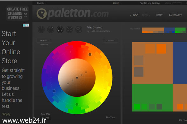The height and width of the screenshot is (124, 187).
Task: Click the UNDO button
Action: click(134, 15)
